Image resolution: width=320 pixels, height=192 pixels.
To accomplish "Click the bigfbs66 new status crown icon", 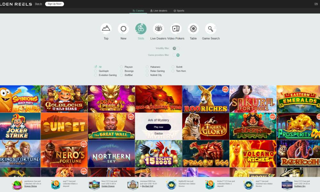I will [171, 185].
